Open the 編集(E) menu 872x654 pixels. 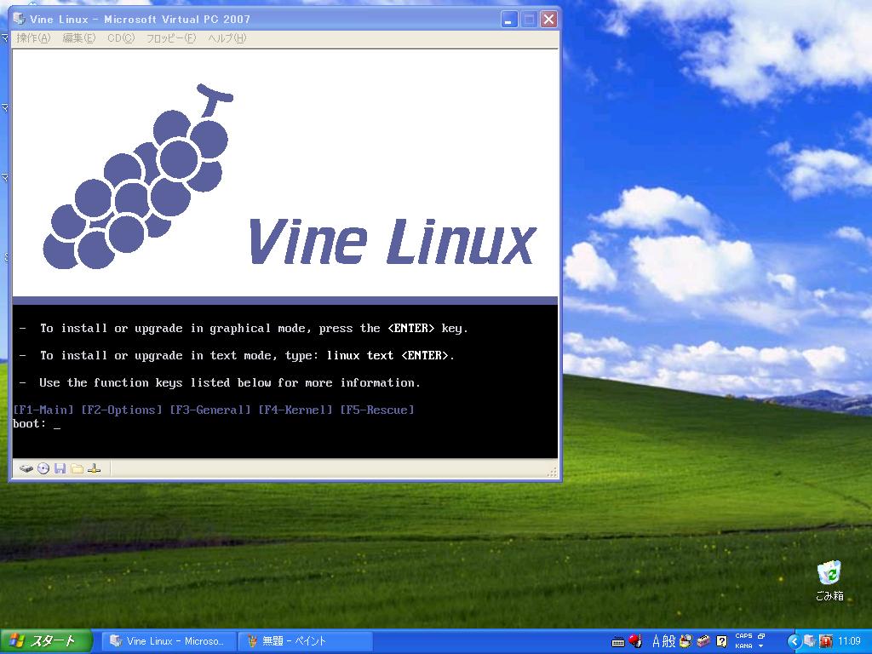point(79,38)
